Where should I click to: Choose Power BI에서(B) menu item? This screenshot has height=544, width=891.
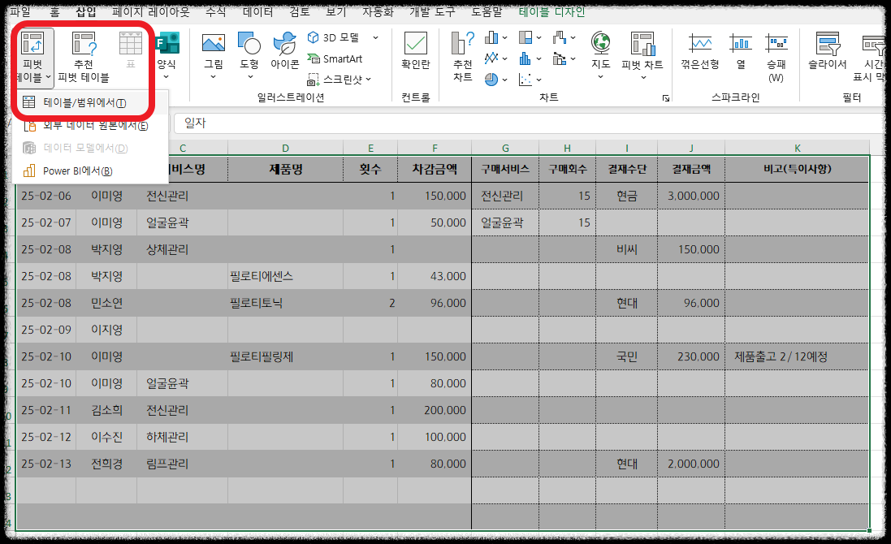tap(90, 171)
